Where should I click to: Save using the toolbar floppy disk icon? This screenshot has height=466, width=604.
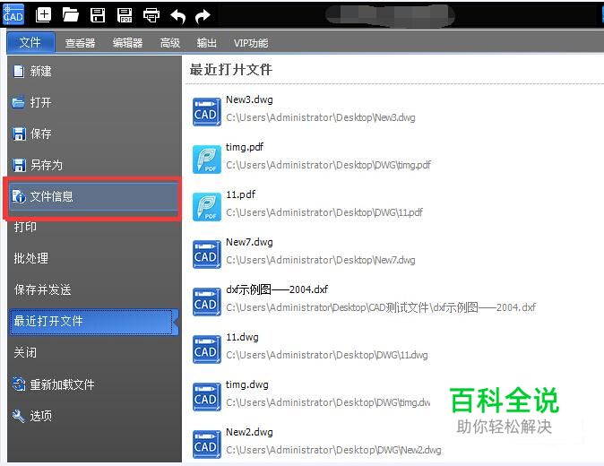[98, 15]
